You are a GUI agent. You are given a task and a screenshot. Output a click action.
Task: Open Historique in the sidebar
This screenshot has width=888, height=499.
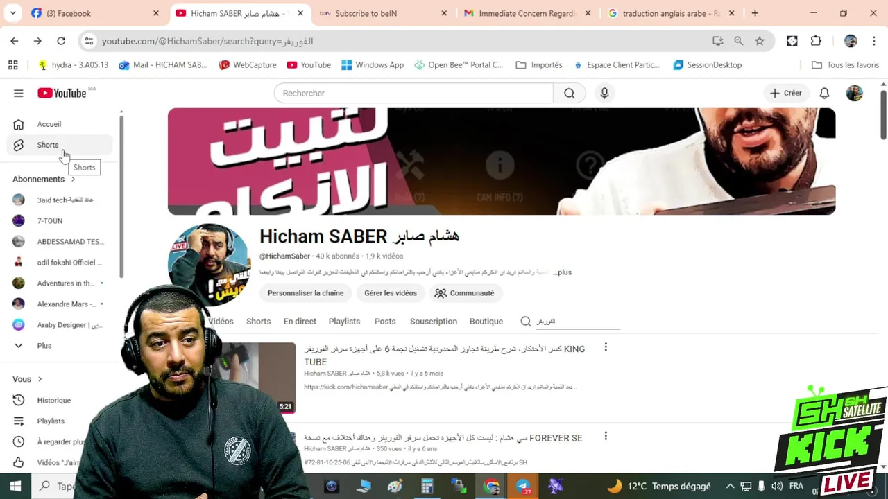coord(54,400)
